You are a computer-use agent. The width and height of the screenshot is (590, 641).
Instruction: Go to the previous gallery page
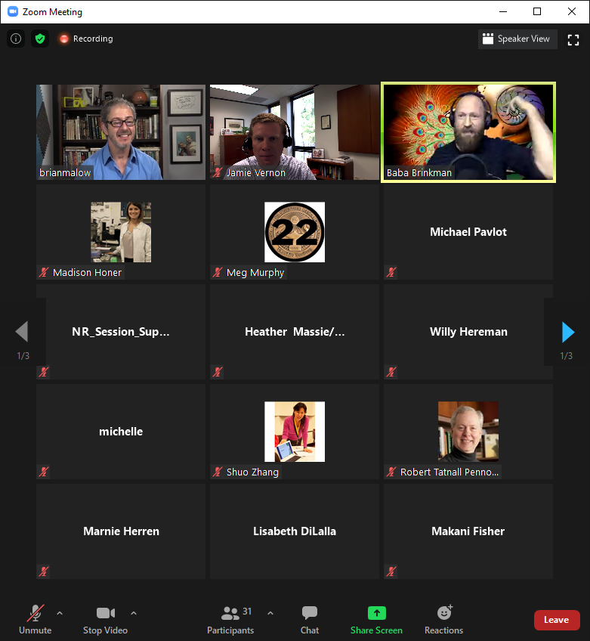coord(22,332)
